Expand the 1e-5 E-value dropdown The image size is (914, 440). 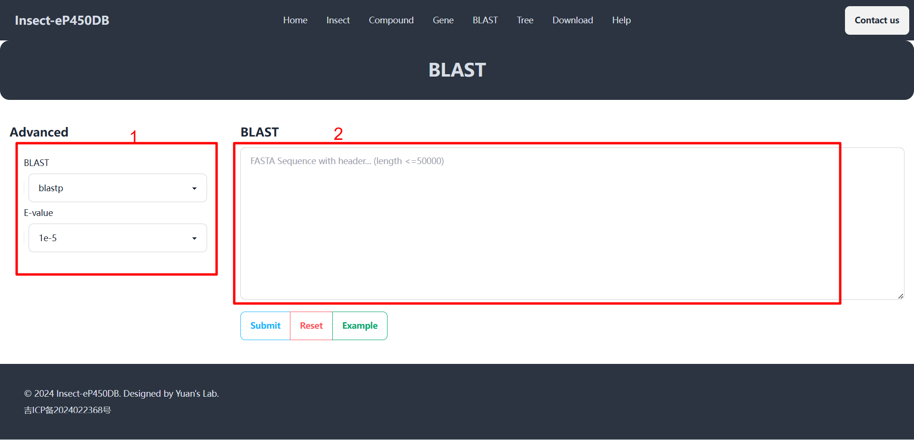pyautogui.click(x=118, y=238)
